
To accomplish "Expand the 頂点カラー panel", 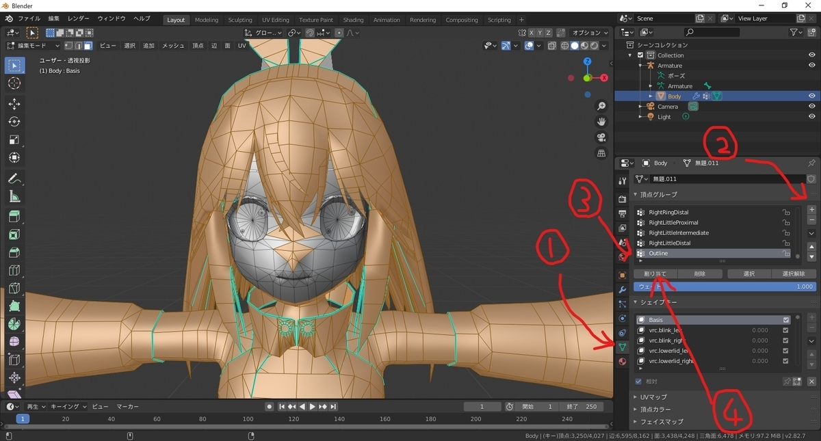I will tap(657, 409).
